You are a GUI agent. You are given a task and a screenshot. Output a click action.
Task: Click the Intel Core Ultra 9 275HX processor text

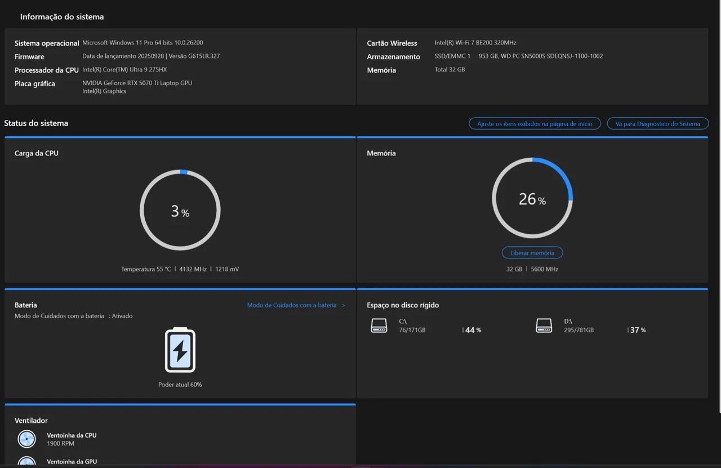(124, 70)
